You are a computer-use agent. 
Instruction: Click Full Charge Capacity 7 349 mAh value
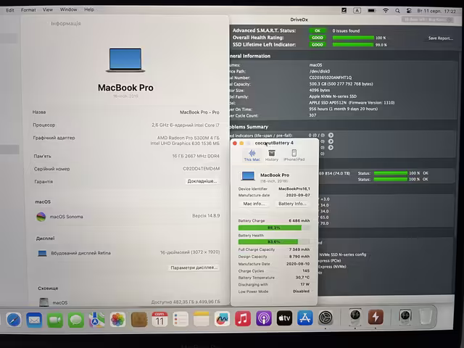click(x=299, y=249)
